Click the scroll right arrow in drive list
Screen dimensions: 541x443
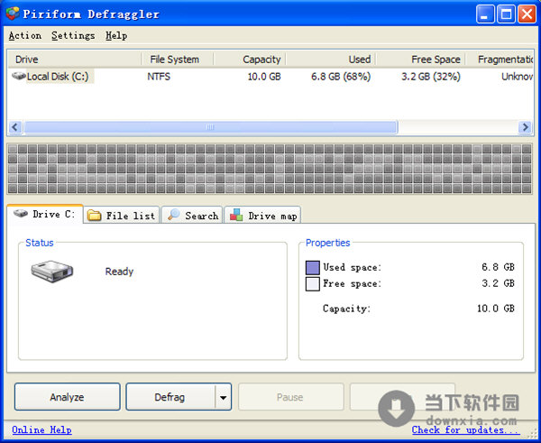[525, 127]
